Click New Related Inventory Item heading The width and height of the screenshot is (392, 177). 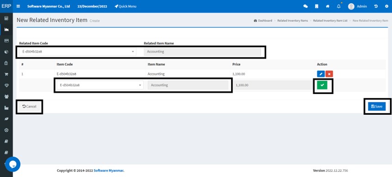52,20
